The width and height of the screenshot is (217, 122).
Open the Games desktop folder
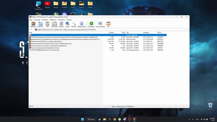tap(90, 5)
